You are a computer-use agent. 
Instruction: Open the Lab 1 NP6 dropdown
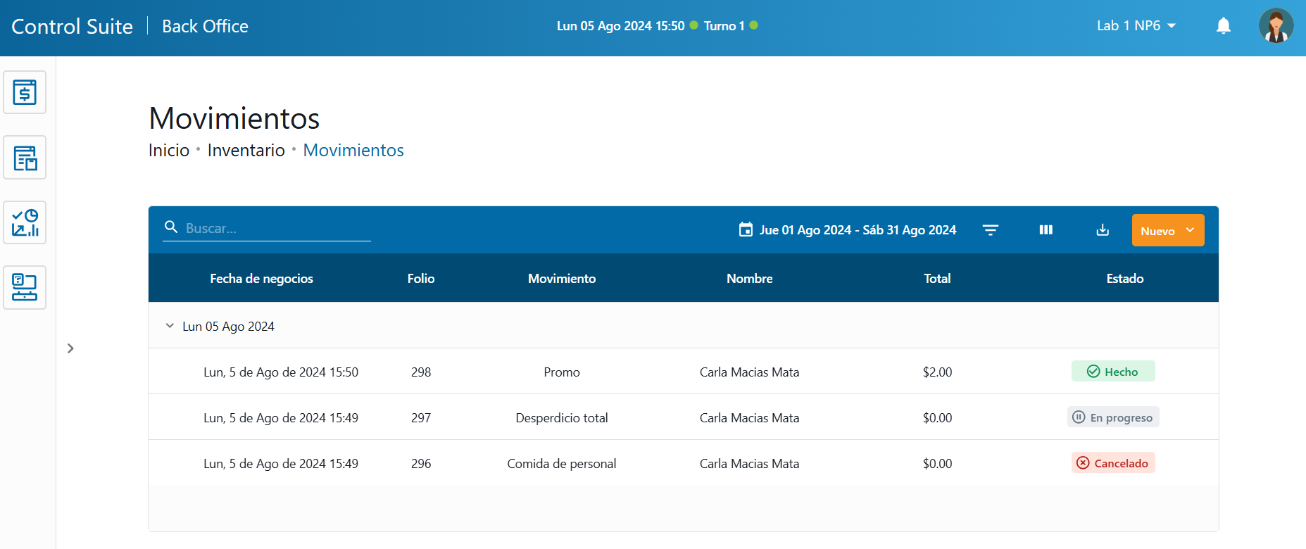pyautogui.click(x=1136, y=26)
